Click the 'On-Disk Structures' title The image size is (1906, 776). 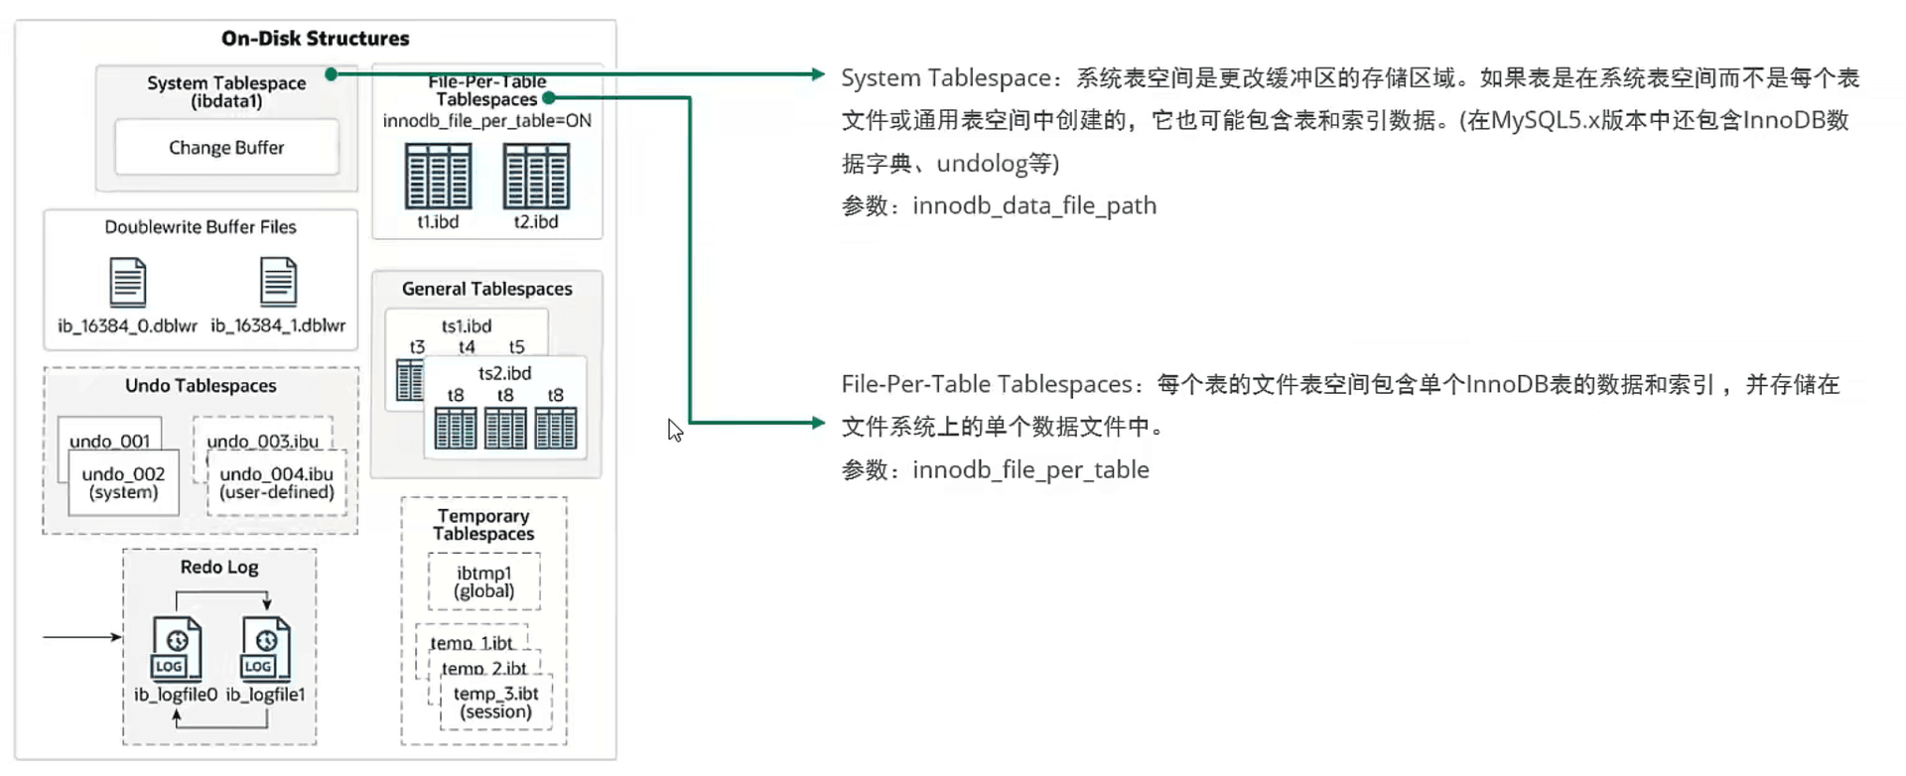pos(316,39)
